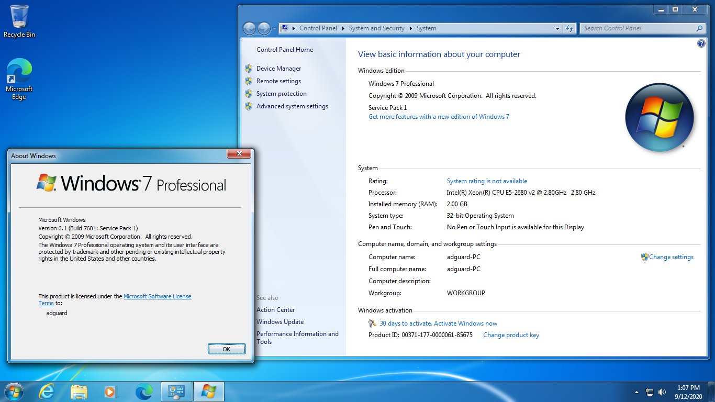Click System and Security breadcrumb
715x402 pixels.
coord(377,28)
